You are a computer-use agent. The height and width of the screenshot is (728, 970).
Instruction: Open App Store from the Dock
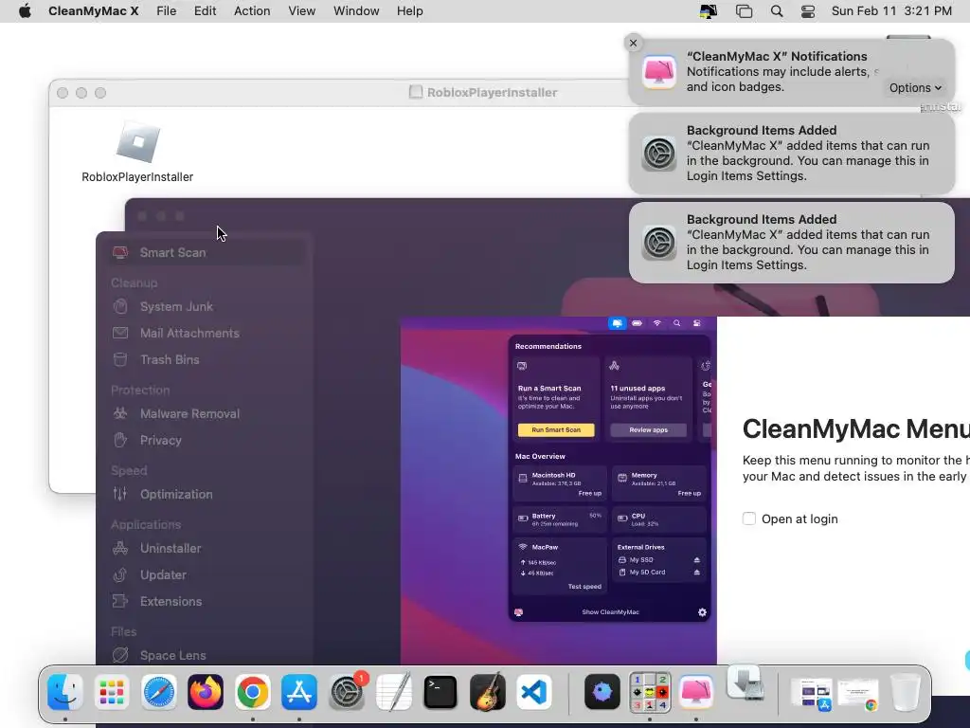[x=299, y=691]
